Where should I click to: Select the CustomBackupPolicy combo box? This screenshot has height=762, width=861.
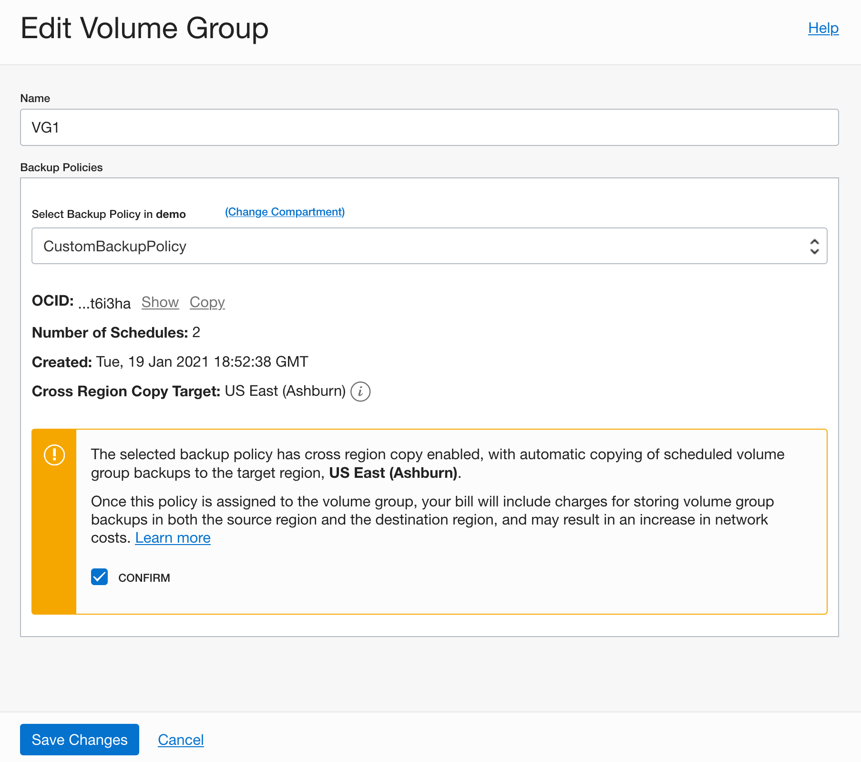429,246
